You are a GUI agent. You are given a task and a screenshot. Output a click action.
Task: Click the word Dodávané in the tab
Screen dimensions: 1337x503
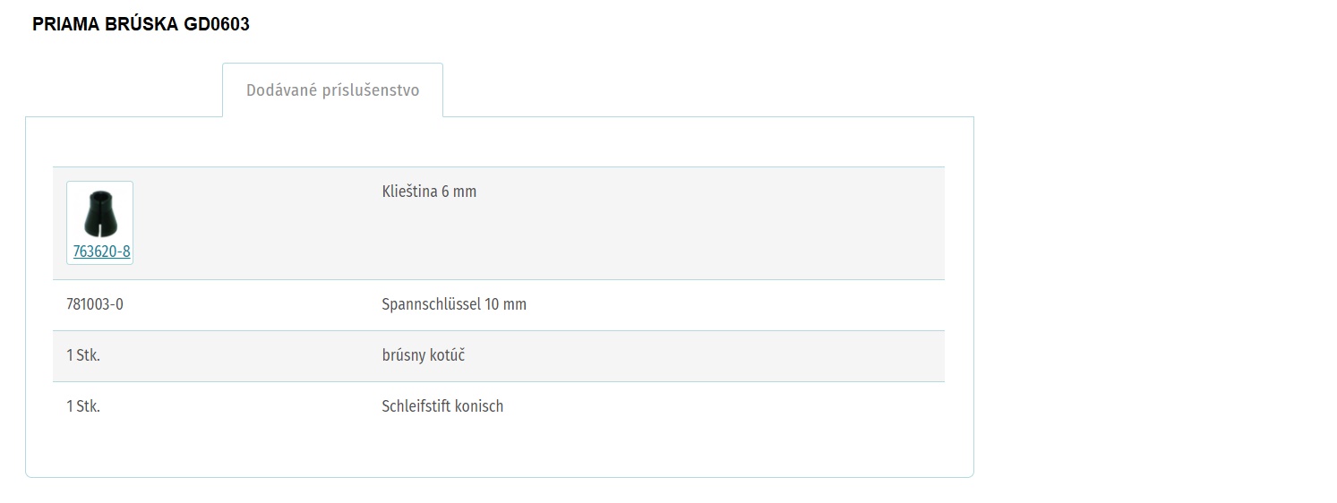tap(279, 90)
